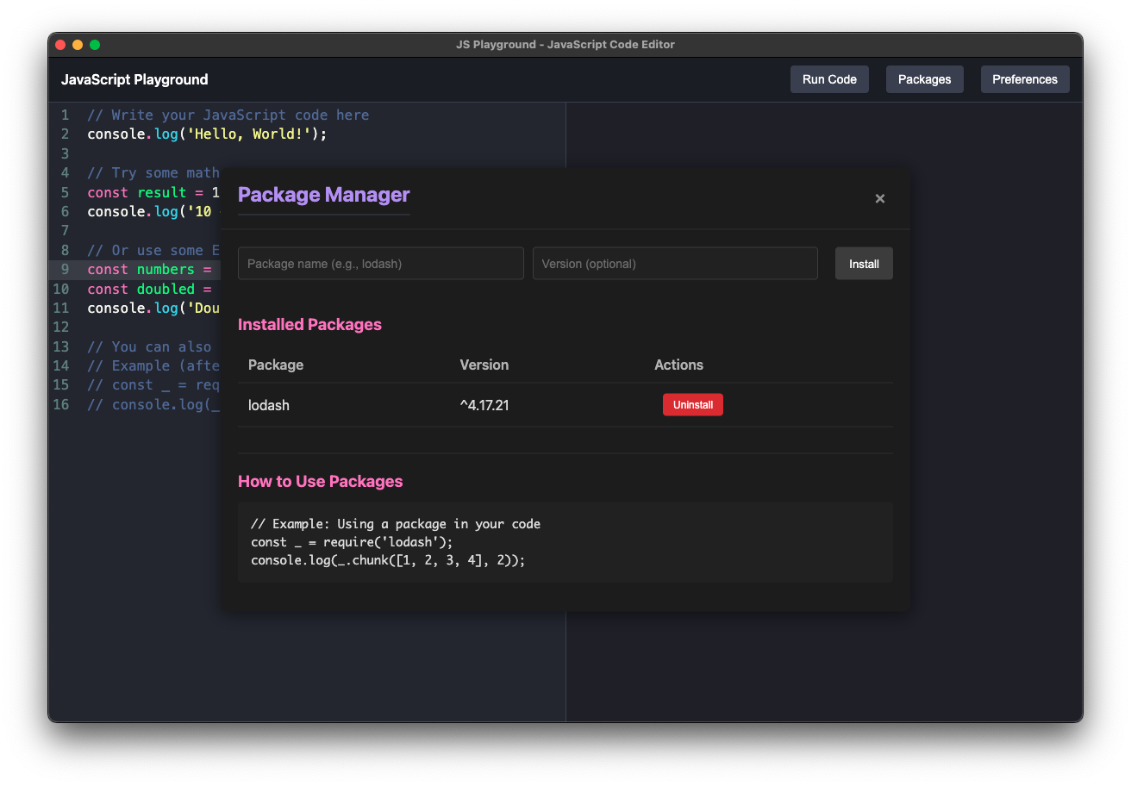Click the Installed Packages heading
The width and height of the screenshot is (1131, 786).
[309, 325]
